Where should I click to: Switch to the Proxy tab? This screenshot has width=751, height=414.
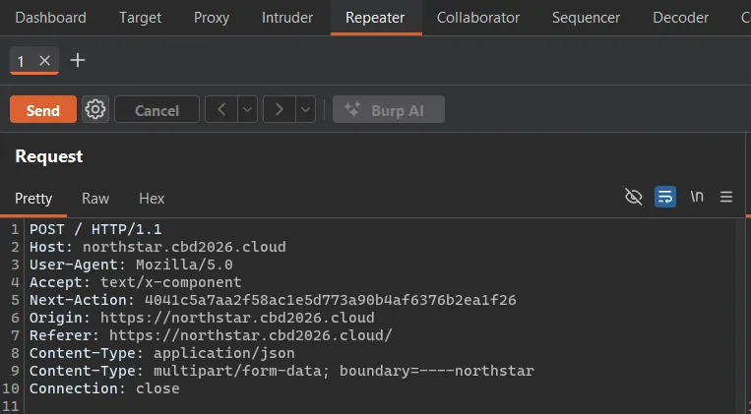212,18
